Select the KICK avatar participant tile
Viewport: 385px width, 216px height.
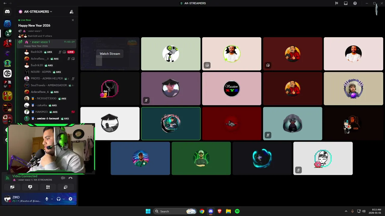[x=353, y=123]
